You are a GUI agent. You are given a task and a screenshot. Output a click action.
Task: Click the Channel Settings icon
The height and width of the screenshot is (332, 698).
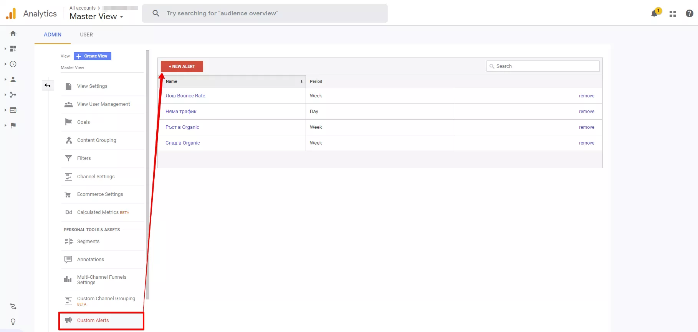68,177
